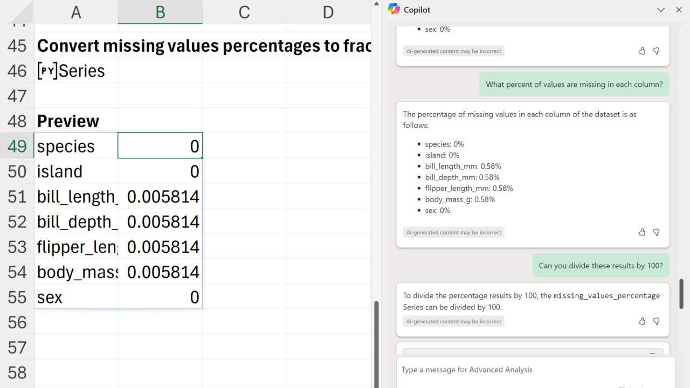Thumbs down the missing values percentage answer
Viewport: 690px width, 388px height.
tap(656, 232)
